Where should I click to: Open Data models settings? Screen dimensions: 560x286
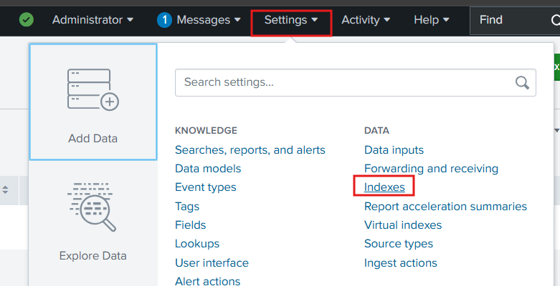(208, 169)
